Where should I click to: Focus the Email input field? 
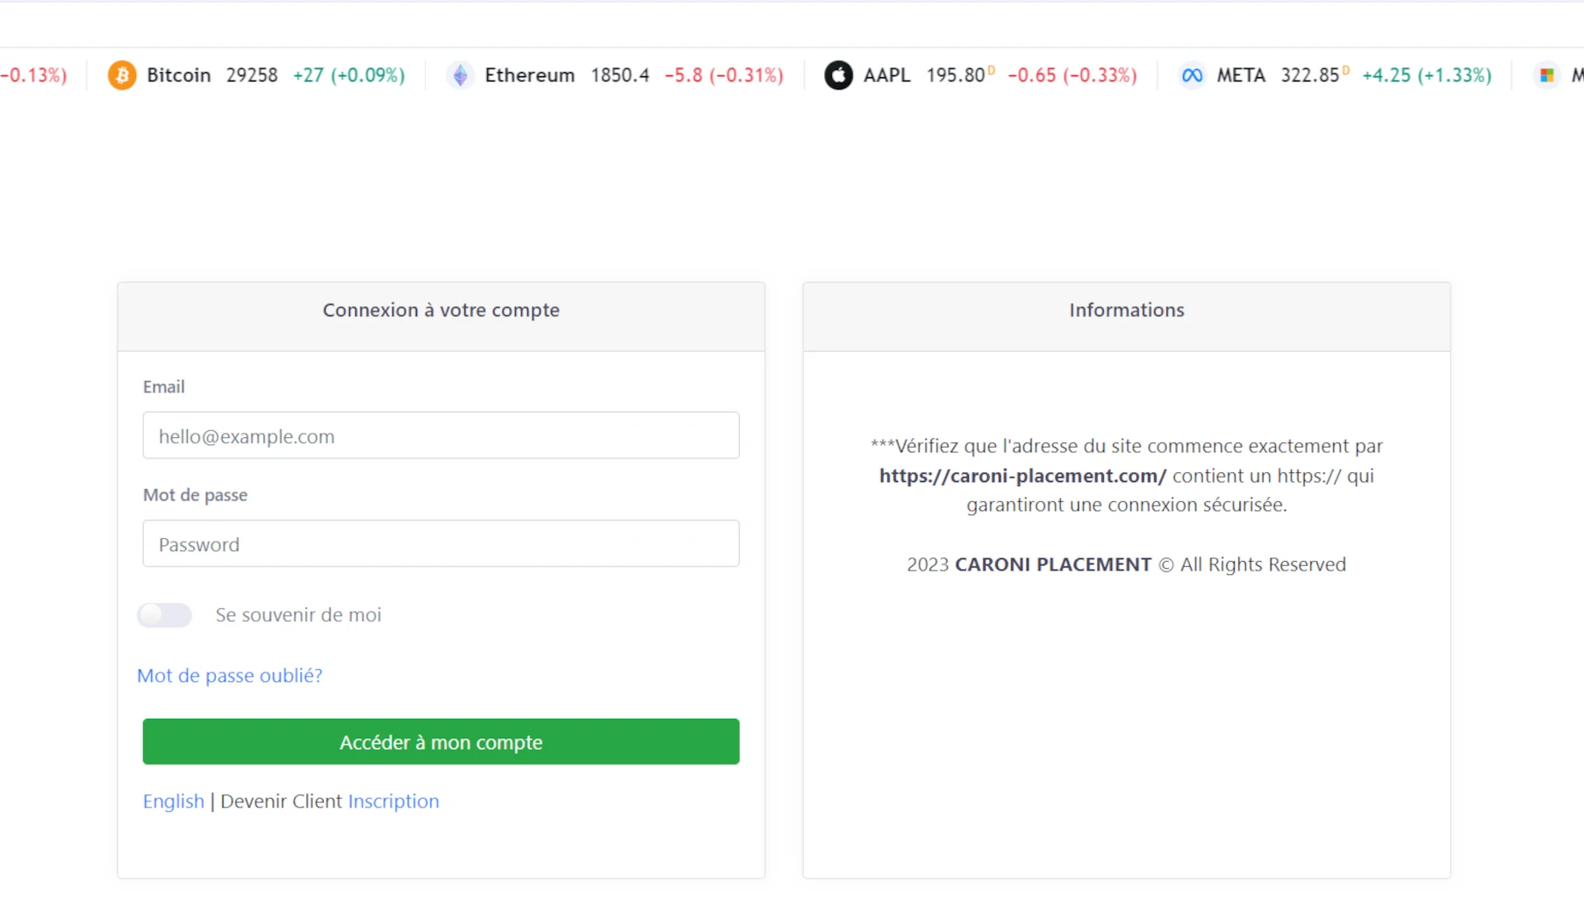(x=441, y=435)
